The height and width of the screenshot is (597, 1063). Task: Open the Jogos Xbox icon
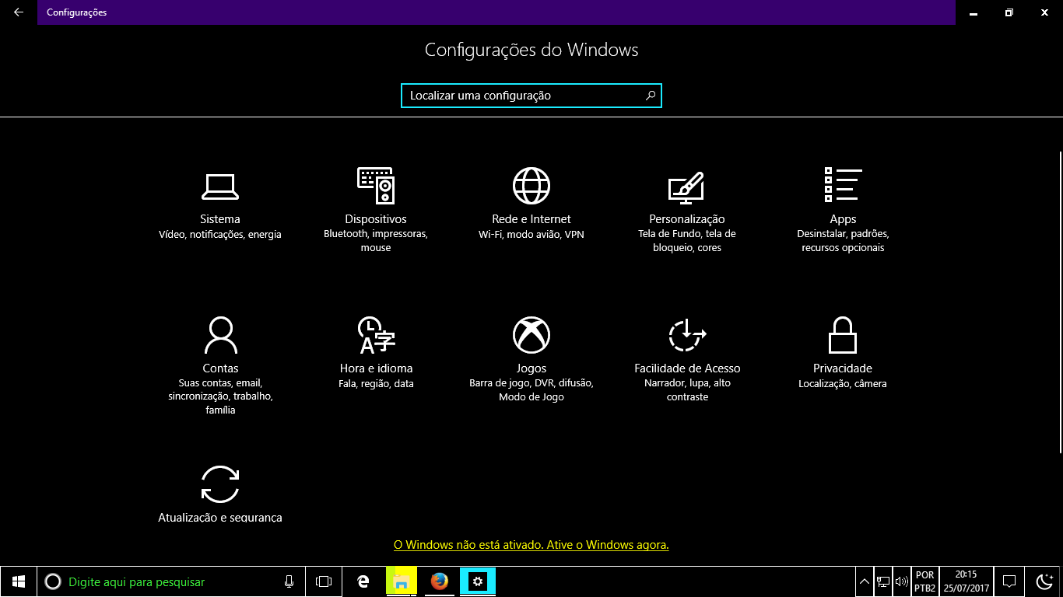tap(531, 335)
